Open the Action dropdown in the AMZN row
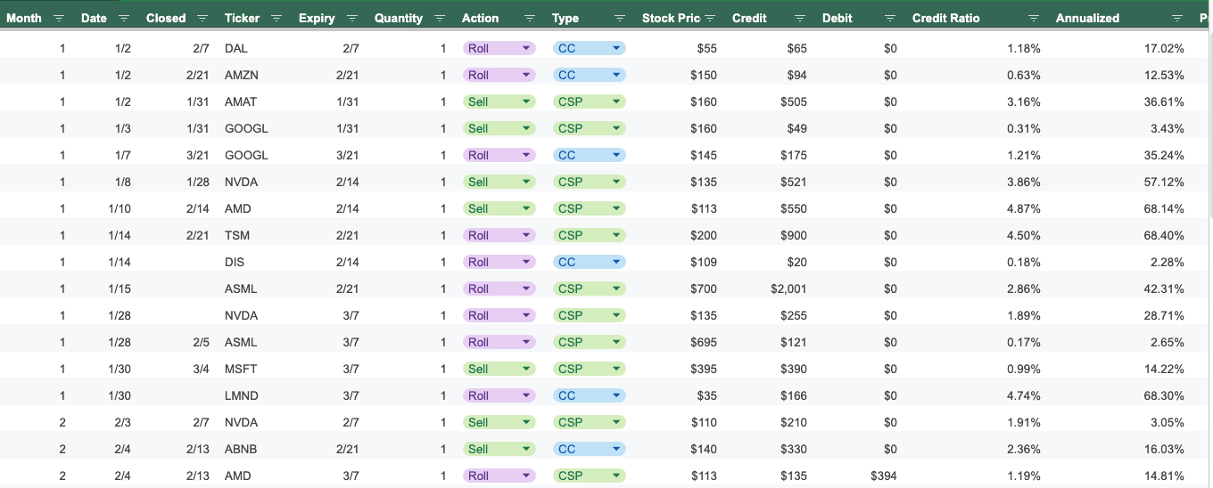Image resolution: width=1213 pixels, height=488 pixels. pos(526,75)
